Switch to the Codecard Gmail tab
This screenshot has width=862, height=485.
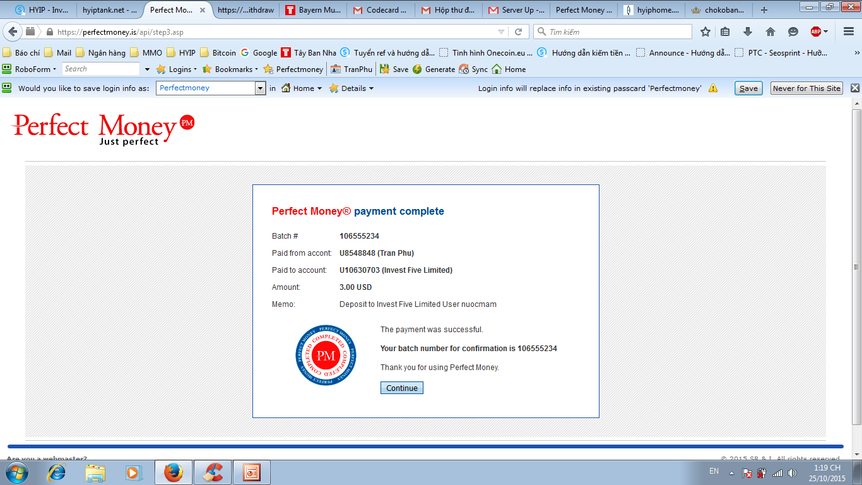point(381,10)
